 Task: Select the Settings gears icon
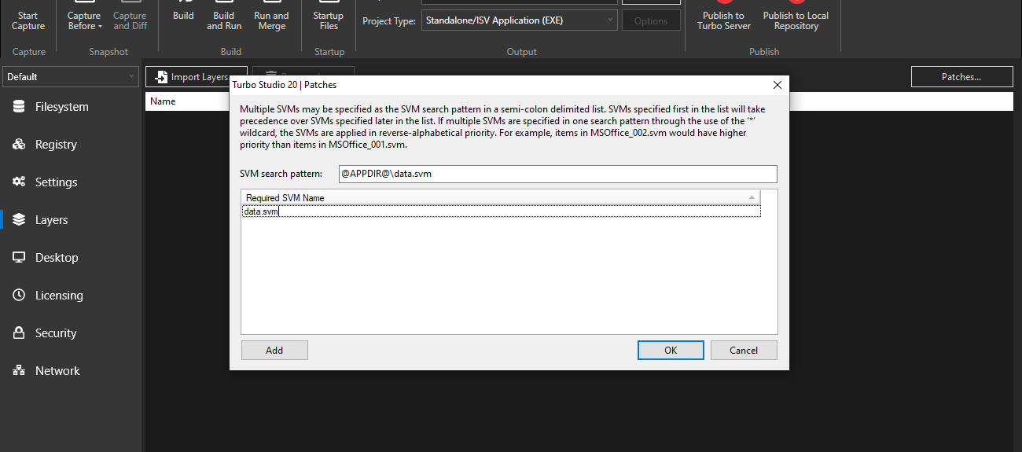coord(19,182)
